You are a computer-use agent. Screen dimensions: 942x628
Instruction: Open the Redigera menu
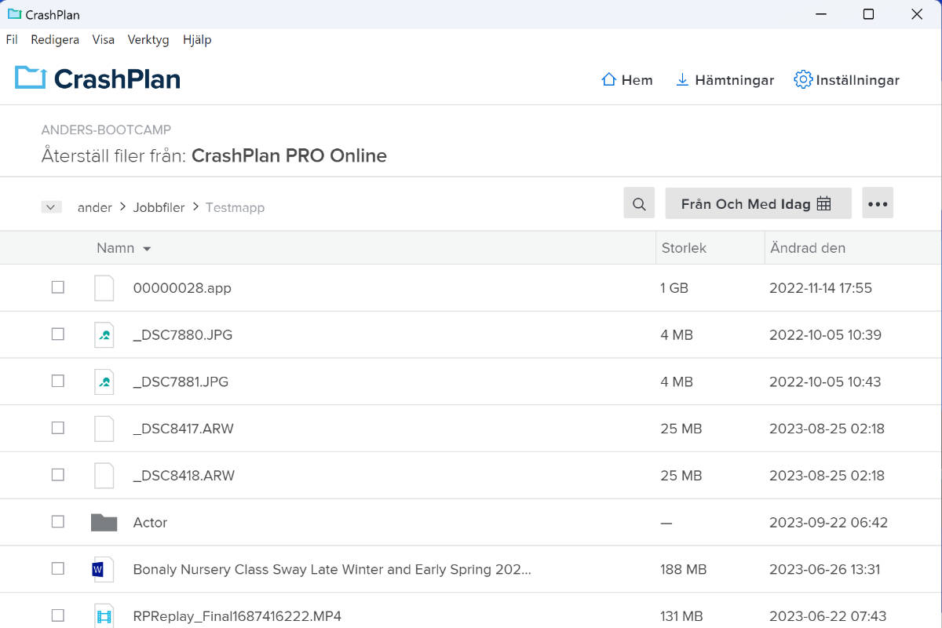click(x=54, y=39)
